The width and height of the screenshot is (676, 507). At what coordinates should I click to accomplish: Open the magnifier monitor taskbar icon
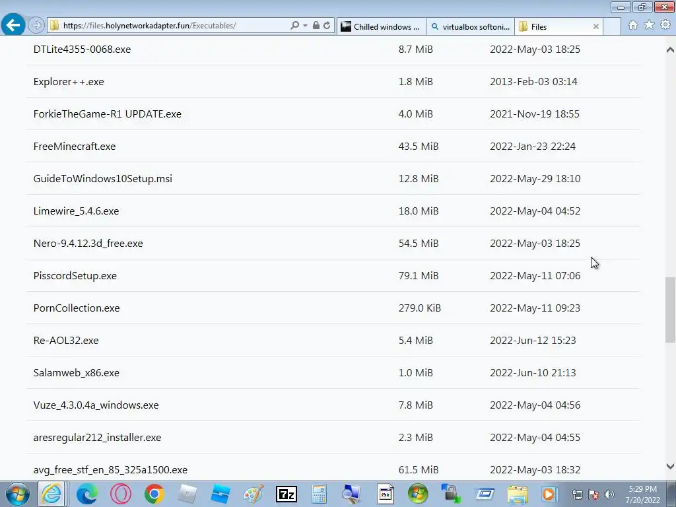coord(351,494)
